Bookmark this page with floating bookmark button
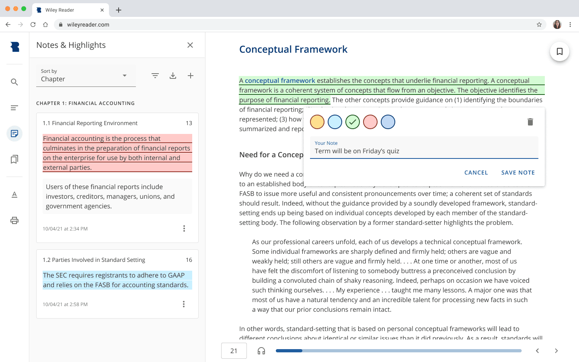The image size is (579, 362). tap(559, 51)
